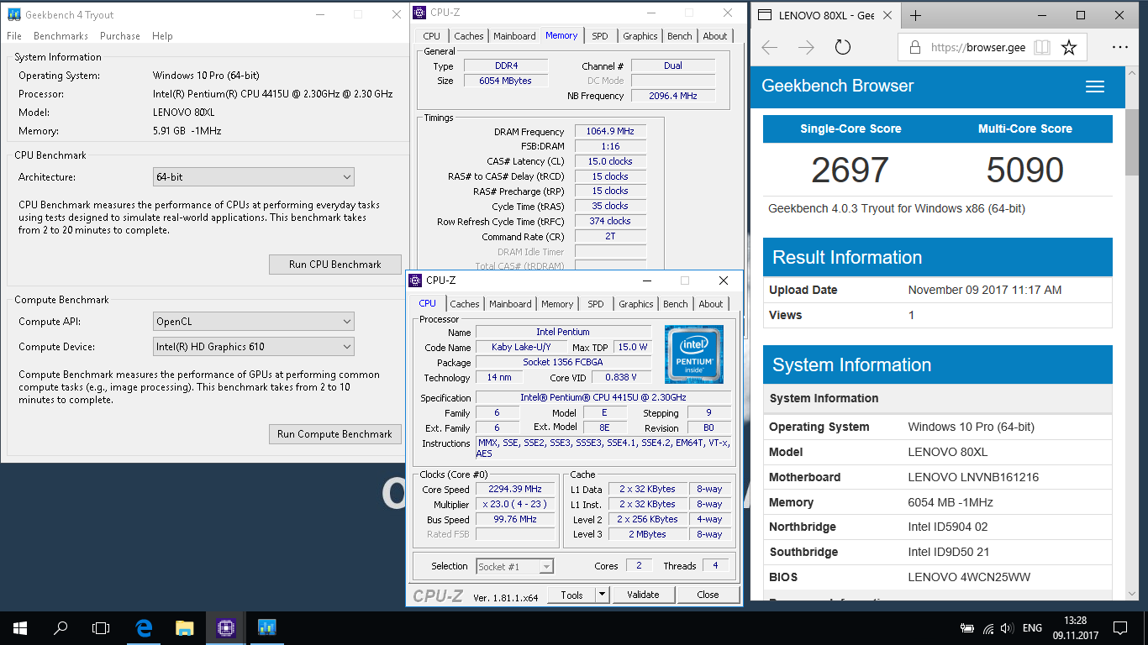Image resolution: width=1148 pixels, height=645 pixels.
Task: Click the Edge forward arrow
Action: click(806, 48)
